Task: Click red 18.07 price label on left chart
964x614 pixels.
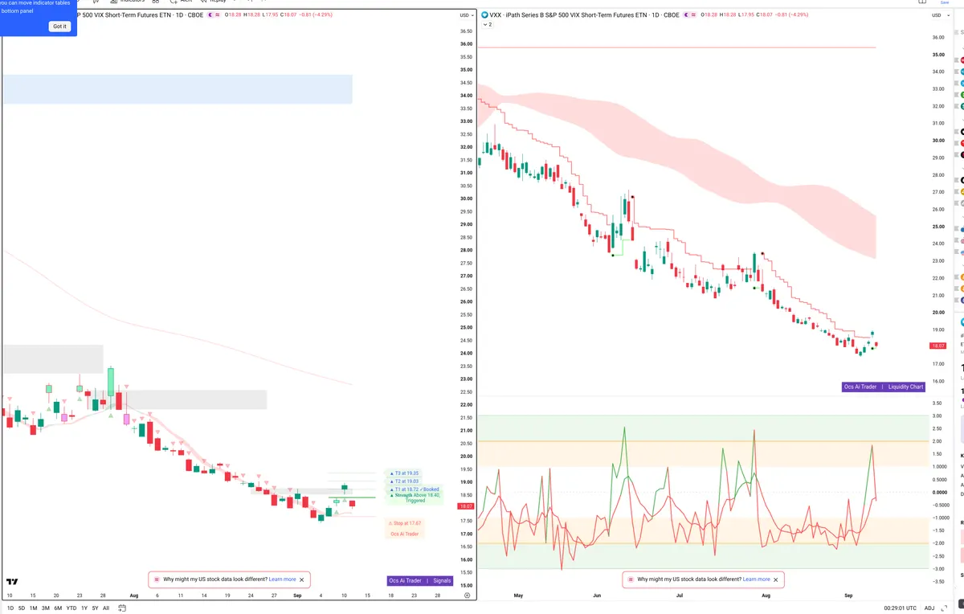Action: [464, 506]
